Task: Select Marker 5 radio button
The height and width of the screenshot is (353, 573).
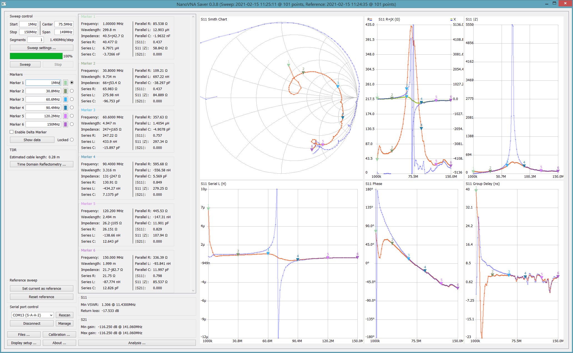Action: point(72,116)
